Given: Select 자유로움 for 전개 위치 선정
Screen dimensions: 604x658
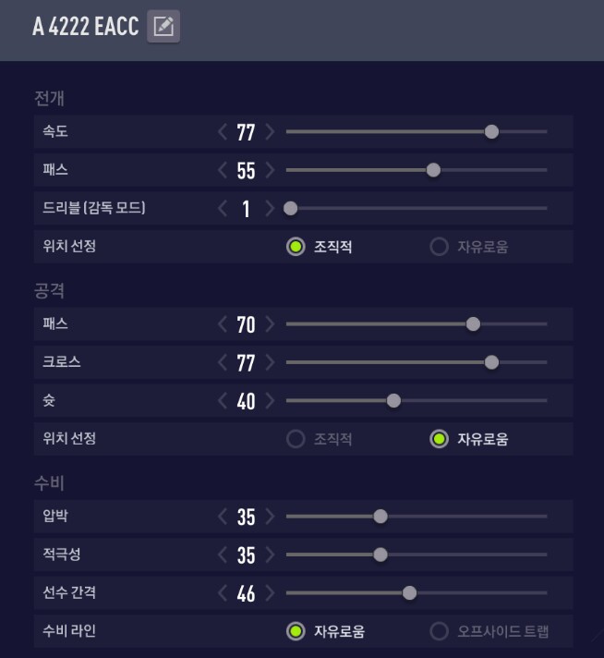Looking at the screenshot, I should pos(440,247).
